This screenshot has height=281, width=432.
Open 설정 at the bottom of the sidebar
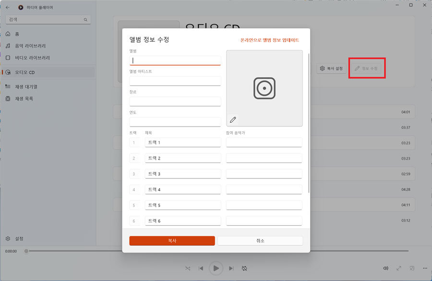click(x=19, y=238)
